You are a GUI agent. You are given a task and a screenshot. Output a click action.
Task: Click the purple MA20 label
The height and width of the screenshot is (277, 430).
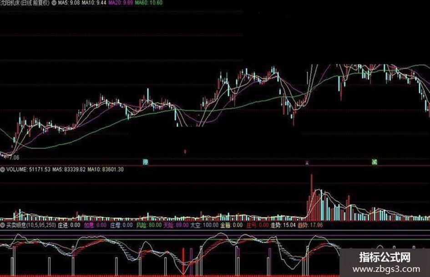121,3
